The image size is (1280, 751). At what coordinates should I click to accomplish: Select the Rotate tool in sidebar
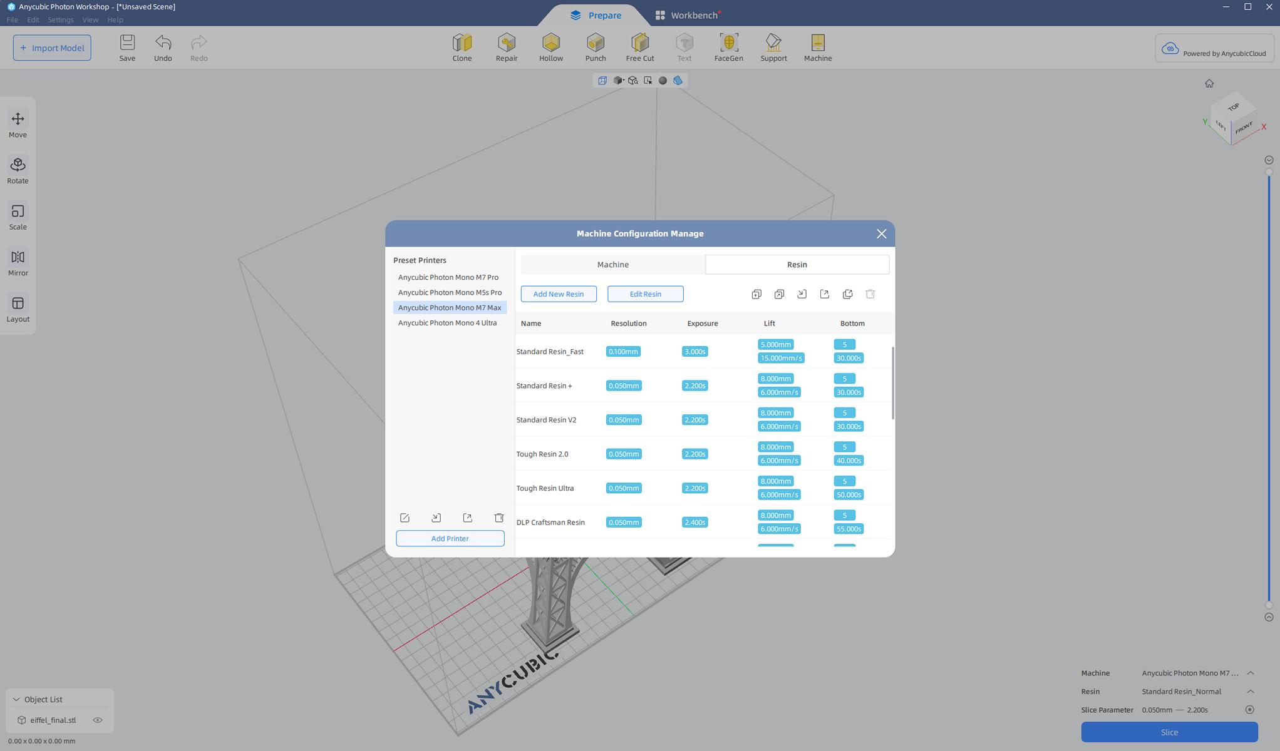(18, 170)
